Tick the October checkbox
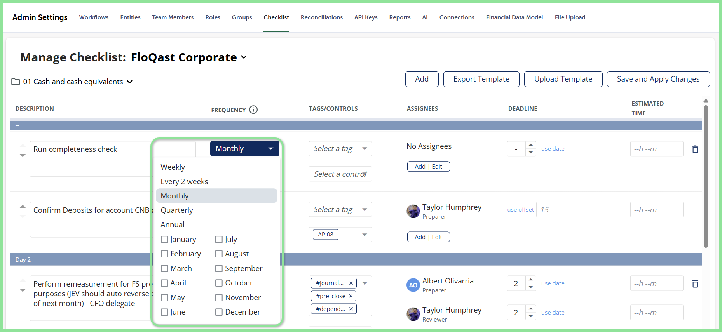 pos(219,283)
